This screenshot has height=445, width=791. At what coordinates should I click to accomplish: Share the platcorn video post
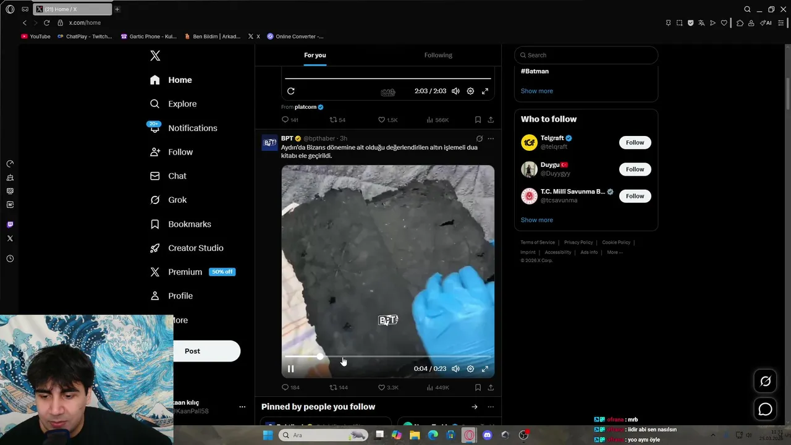(x=491, y=120)
